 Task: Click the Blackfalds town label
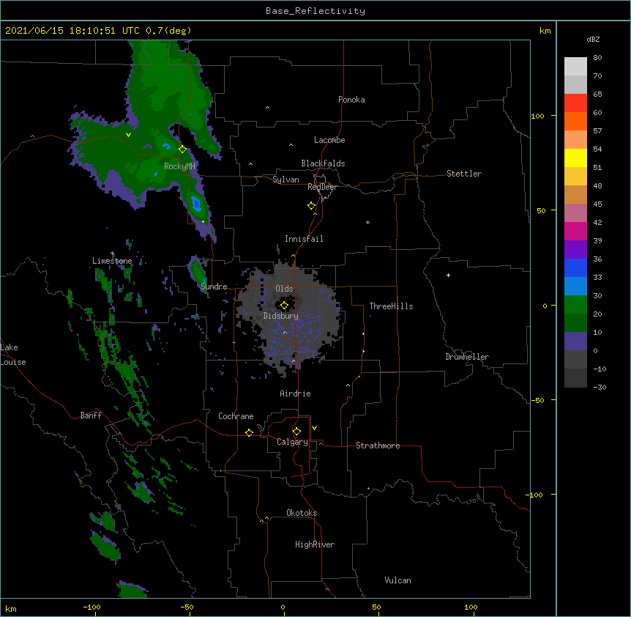[x=323, y=163]
